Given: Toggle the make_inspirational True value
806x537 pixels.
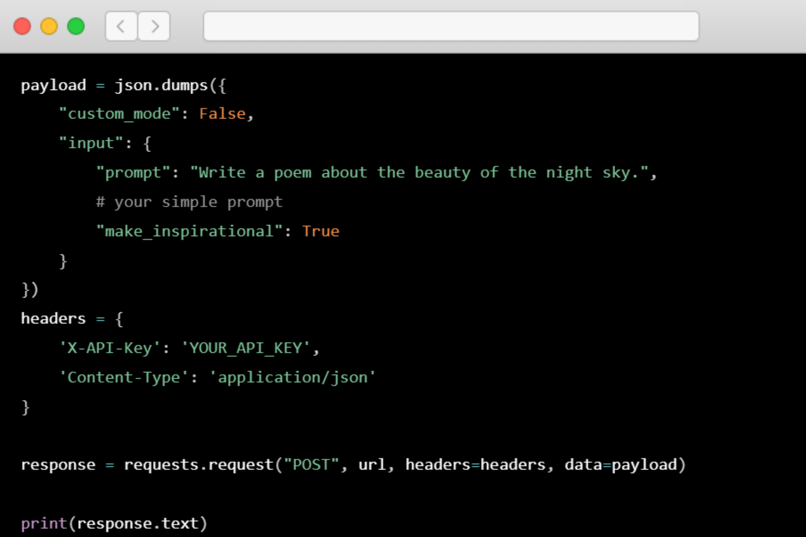Looking at the screenshot, I should click(321, 231).
